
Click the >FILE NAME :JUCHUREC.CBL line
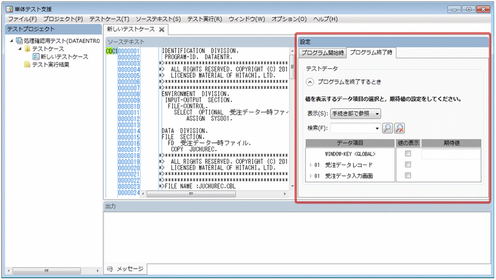click(x=198, y=186)
